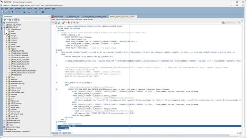Click the Refresh icon in Connections panel toolbar

(10, 20)
